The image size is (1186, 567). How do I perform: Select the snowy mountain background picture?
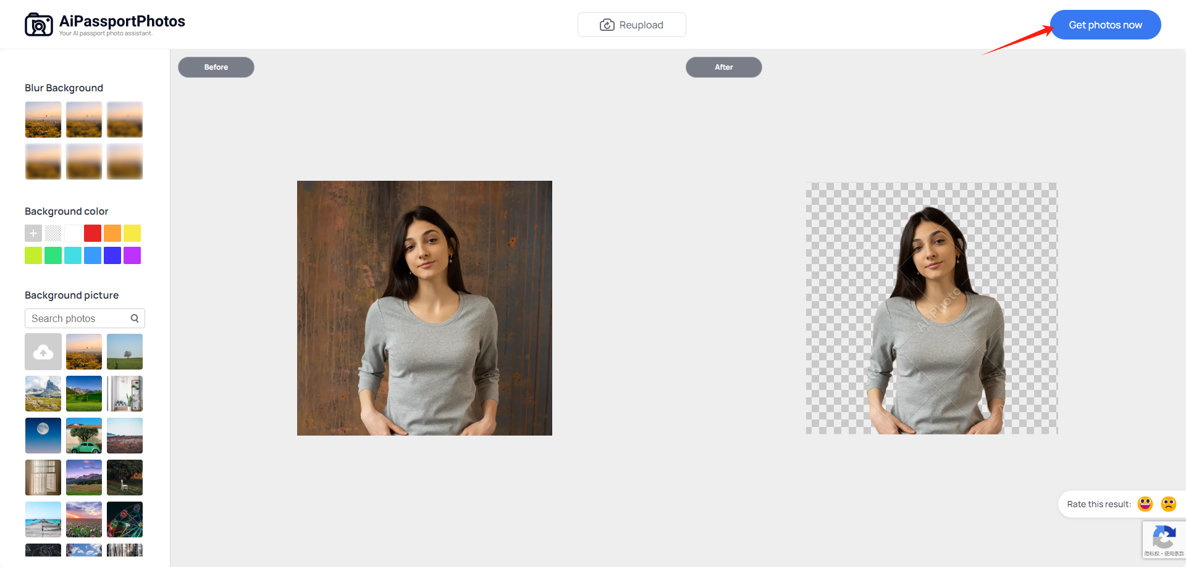[43, 393]
